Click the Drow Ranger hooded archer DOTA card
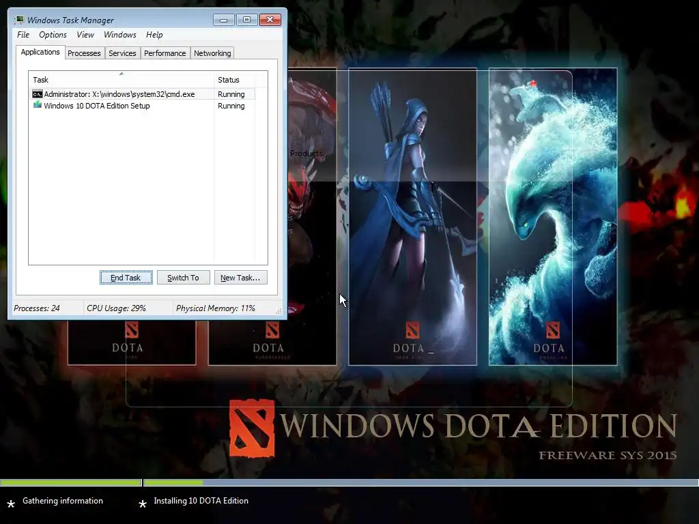699x524 pixels. [x=412, y=216]
